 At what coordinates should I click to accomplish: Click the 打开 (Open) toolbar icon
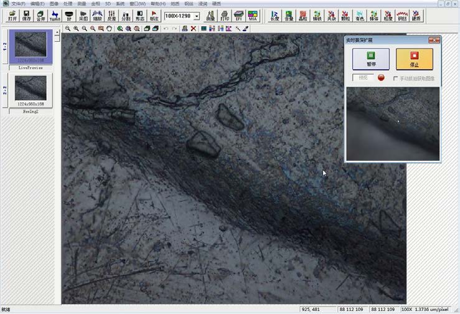pos(12,15)
